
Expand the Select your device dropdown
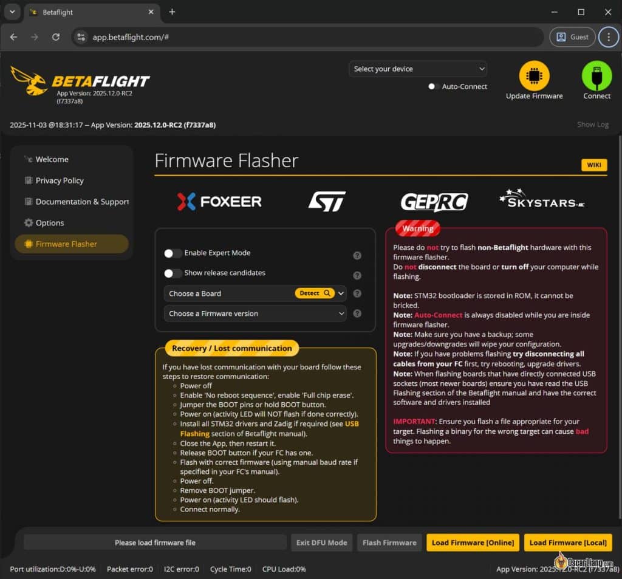click(418, 69)
